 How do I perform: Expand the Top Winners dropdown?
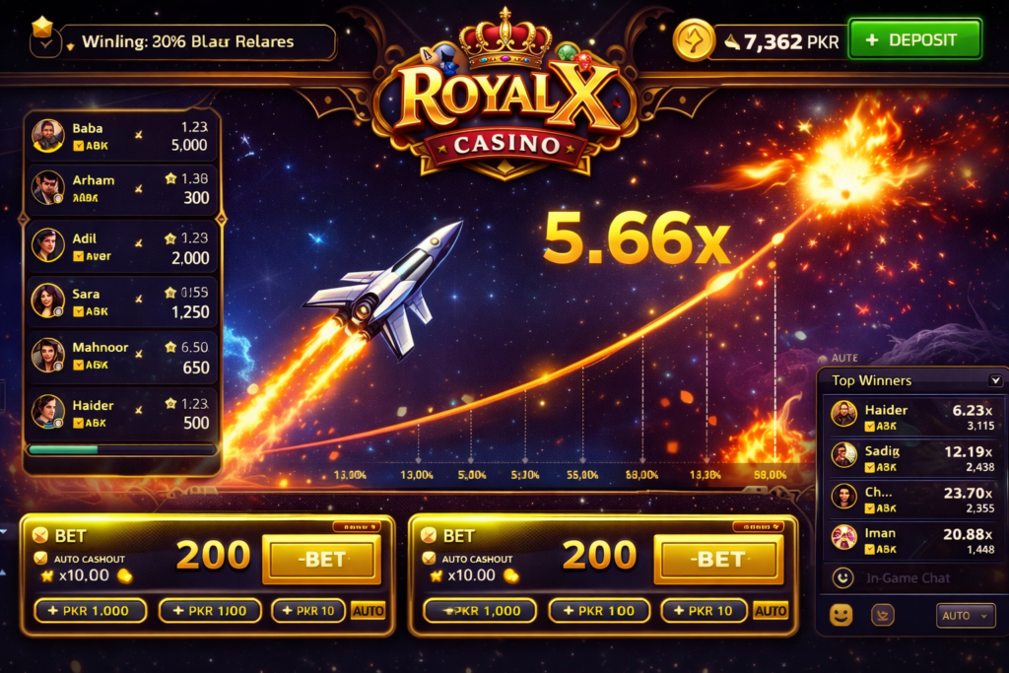(995, 380)
